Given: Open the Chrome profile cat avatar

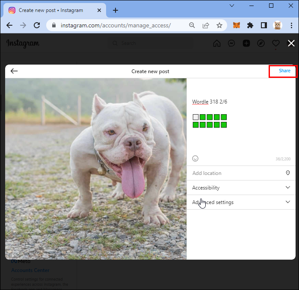Looking at the screenshot, I should [278, 25].
